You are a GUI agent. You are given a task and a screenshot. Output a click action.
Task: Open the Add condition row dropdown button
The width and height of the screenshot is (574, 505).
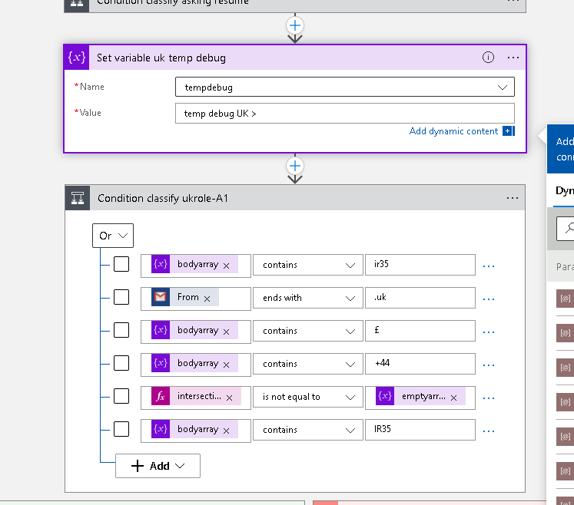158,466
